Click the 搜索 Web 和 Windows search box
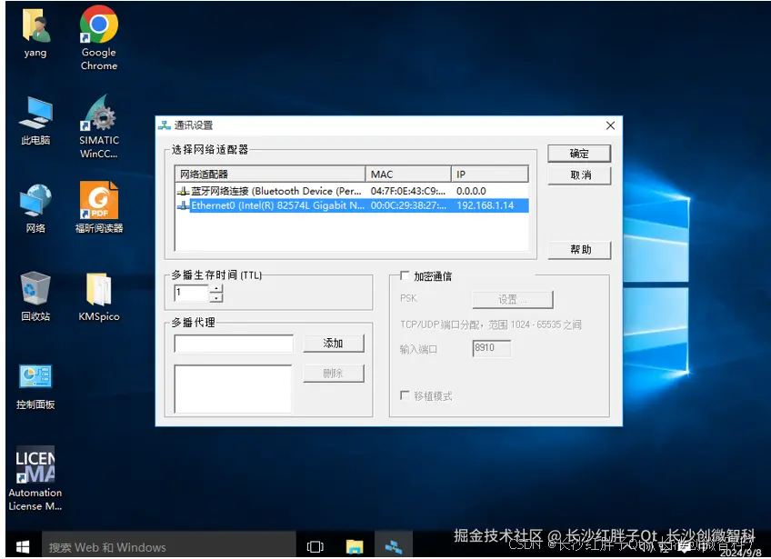The image size is (771, 559). 169,546
